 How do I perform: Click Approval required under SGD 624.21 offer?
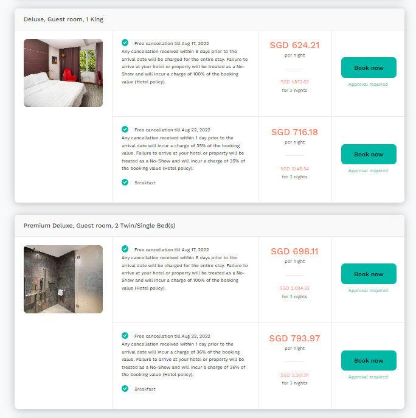point(368,84)
